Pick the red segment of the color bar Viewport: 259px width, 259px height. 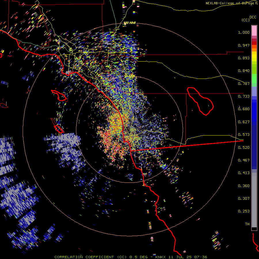pyautogui.click(x=254, y=43)
